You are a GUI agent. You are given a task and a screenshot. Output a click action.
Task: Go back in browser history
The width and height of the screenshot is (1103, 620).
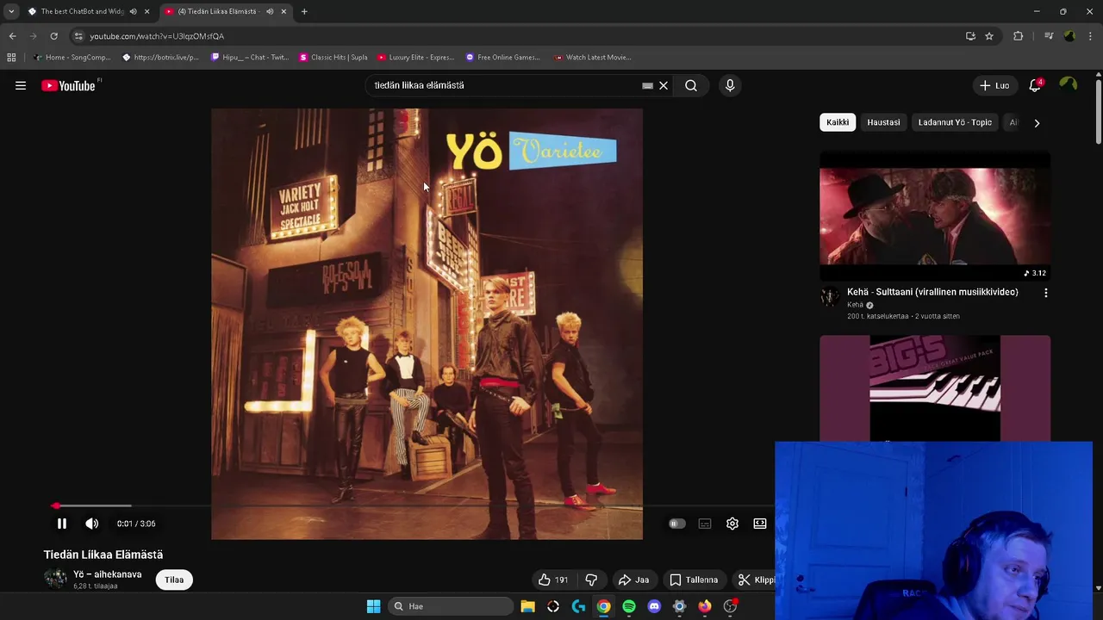12,36
